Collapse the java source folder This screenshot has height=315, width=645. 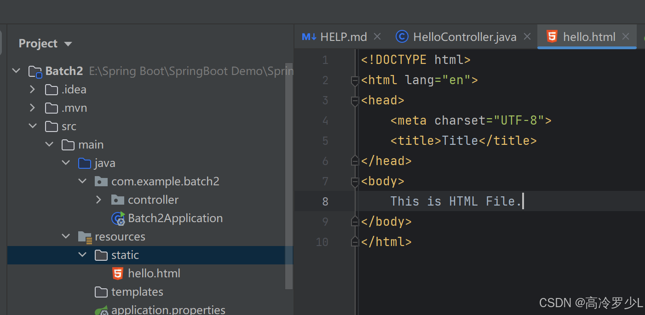tap(66, 163)
